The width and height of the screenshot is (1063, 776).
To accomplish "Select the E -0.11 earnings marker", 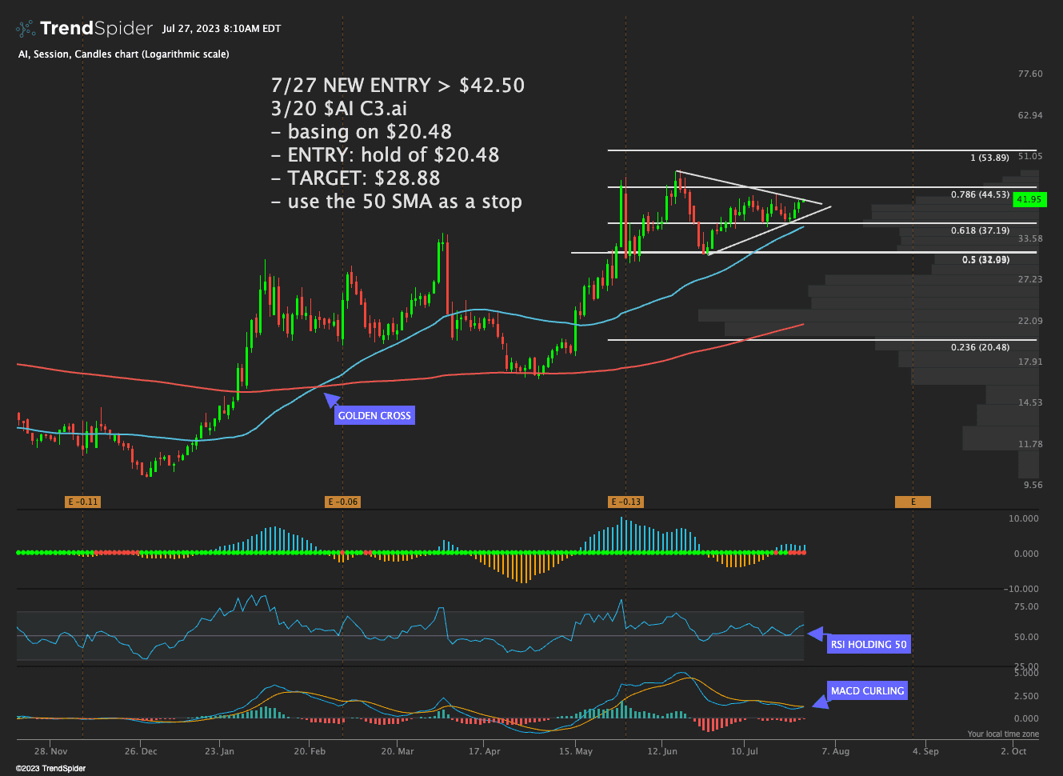I will (82, 502).
